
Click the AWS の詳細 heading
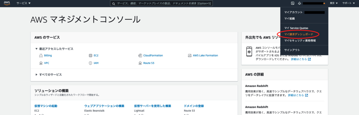coord(255,74)
